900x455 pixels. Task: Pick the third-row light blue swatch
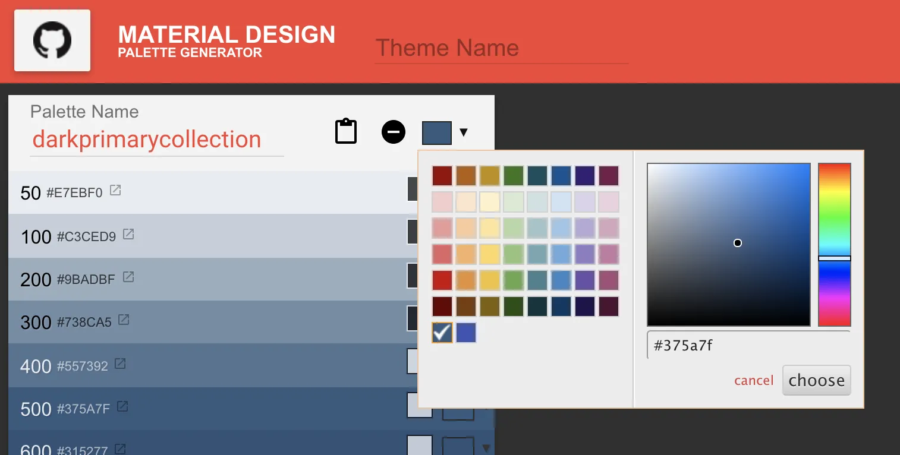[561, 228]
